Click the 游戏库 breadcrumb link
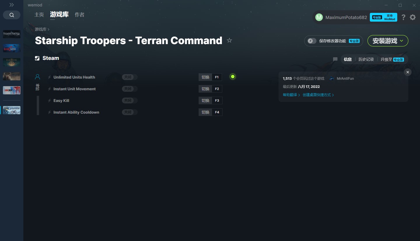The height and width of the screenshot is (241, 420). coord(41,29)
